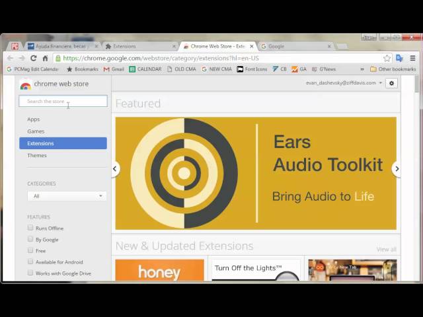Click the Search the store field

tap(63, 101)
